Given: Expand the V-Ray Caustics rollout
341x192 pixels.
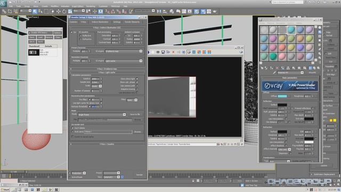Looking at the screenshot, I should [x=107, y=144].
